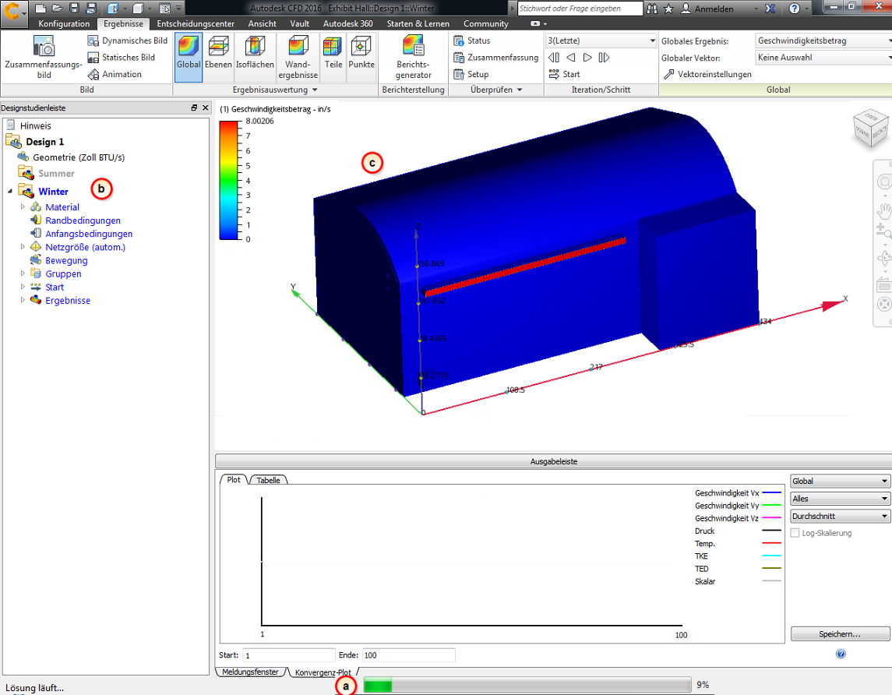Expand the Gruppen tree node
Image resolution: width=892 pixels, height=695 pixels.
pos(23,273)
